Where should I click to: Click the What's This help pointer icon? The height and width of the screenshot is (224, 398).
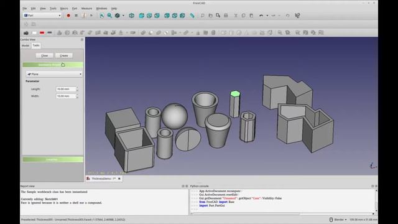click(x=297, y=16)
